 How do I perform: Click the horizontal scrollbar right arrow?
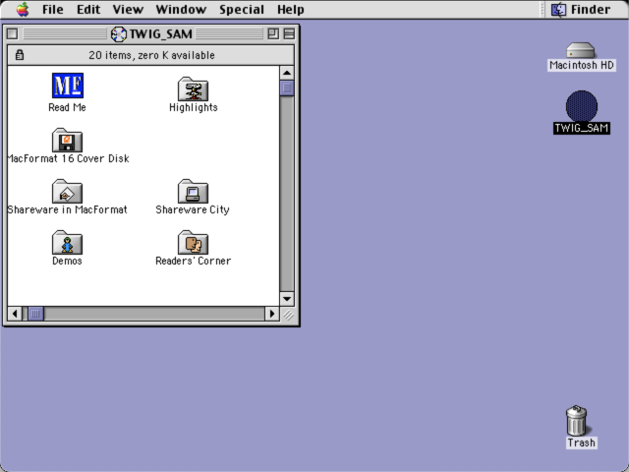(272, 314)
